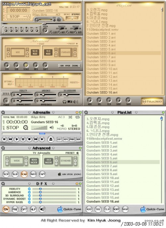Click the shuffle arrows icon in silver display
Image resolution: width=166 pixels, height=228 pixels.
[70, 117]
